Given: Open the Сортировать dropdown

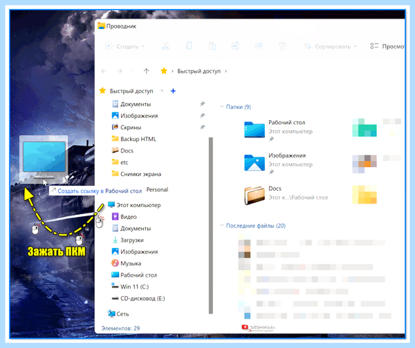Looking at the screenshot, I should point(331,46).
